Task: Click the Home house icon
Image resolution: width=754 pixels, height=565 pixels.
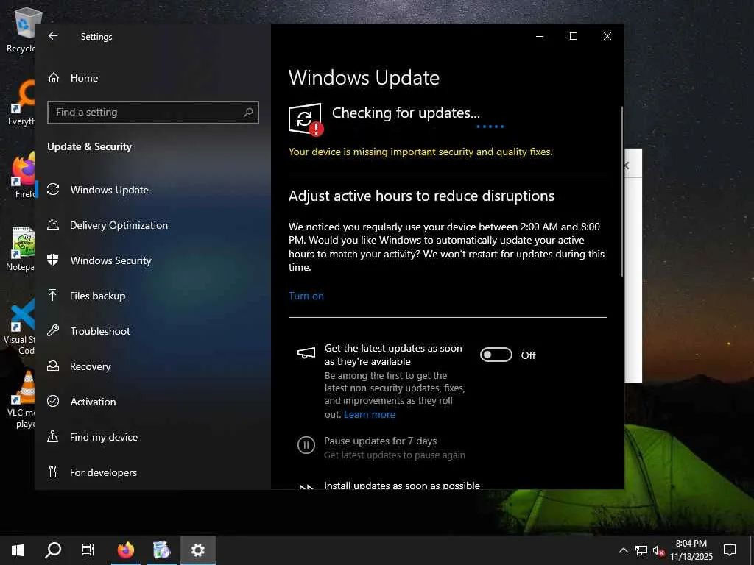Action: pos(53,77)
